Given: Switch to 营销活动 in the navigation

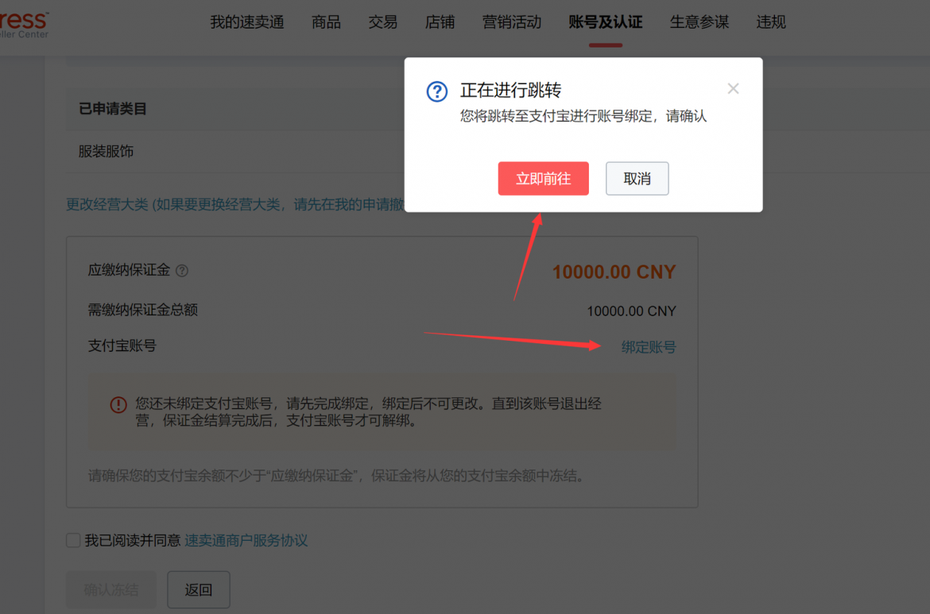Looking at the screenshot, I should pyautogui.click(x=512, y=22).
